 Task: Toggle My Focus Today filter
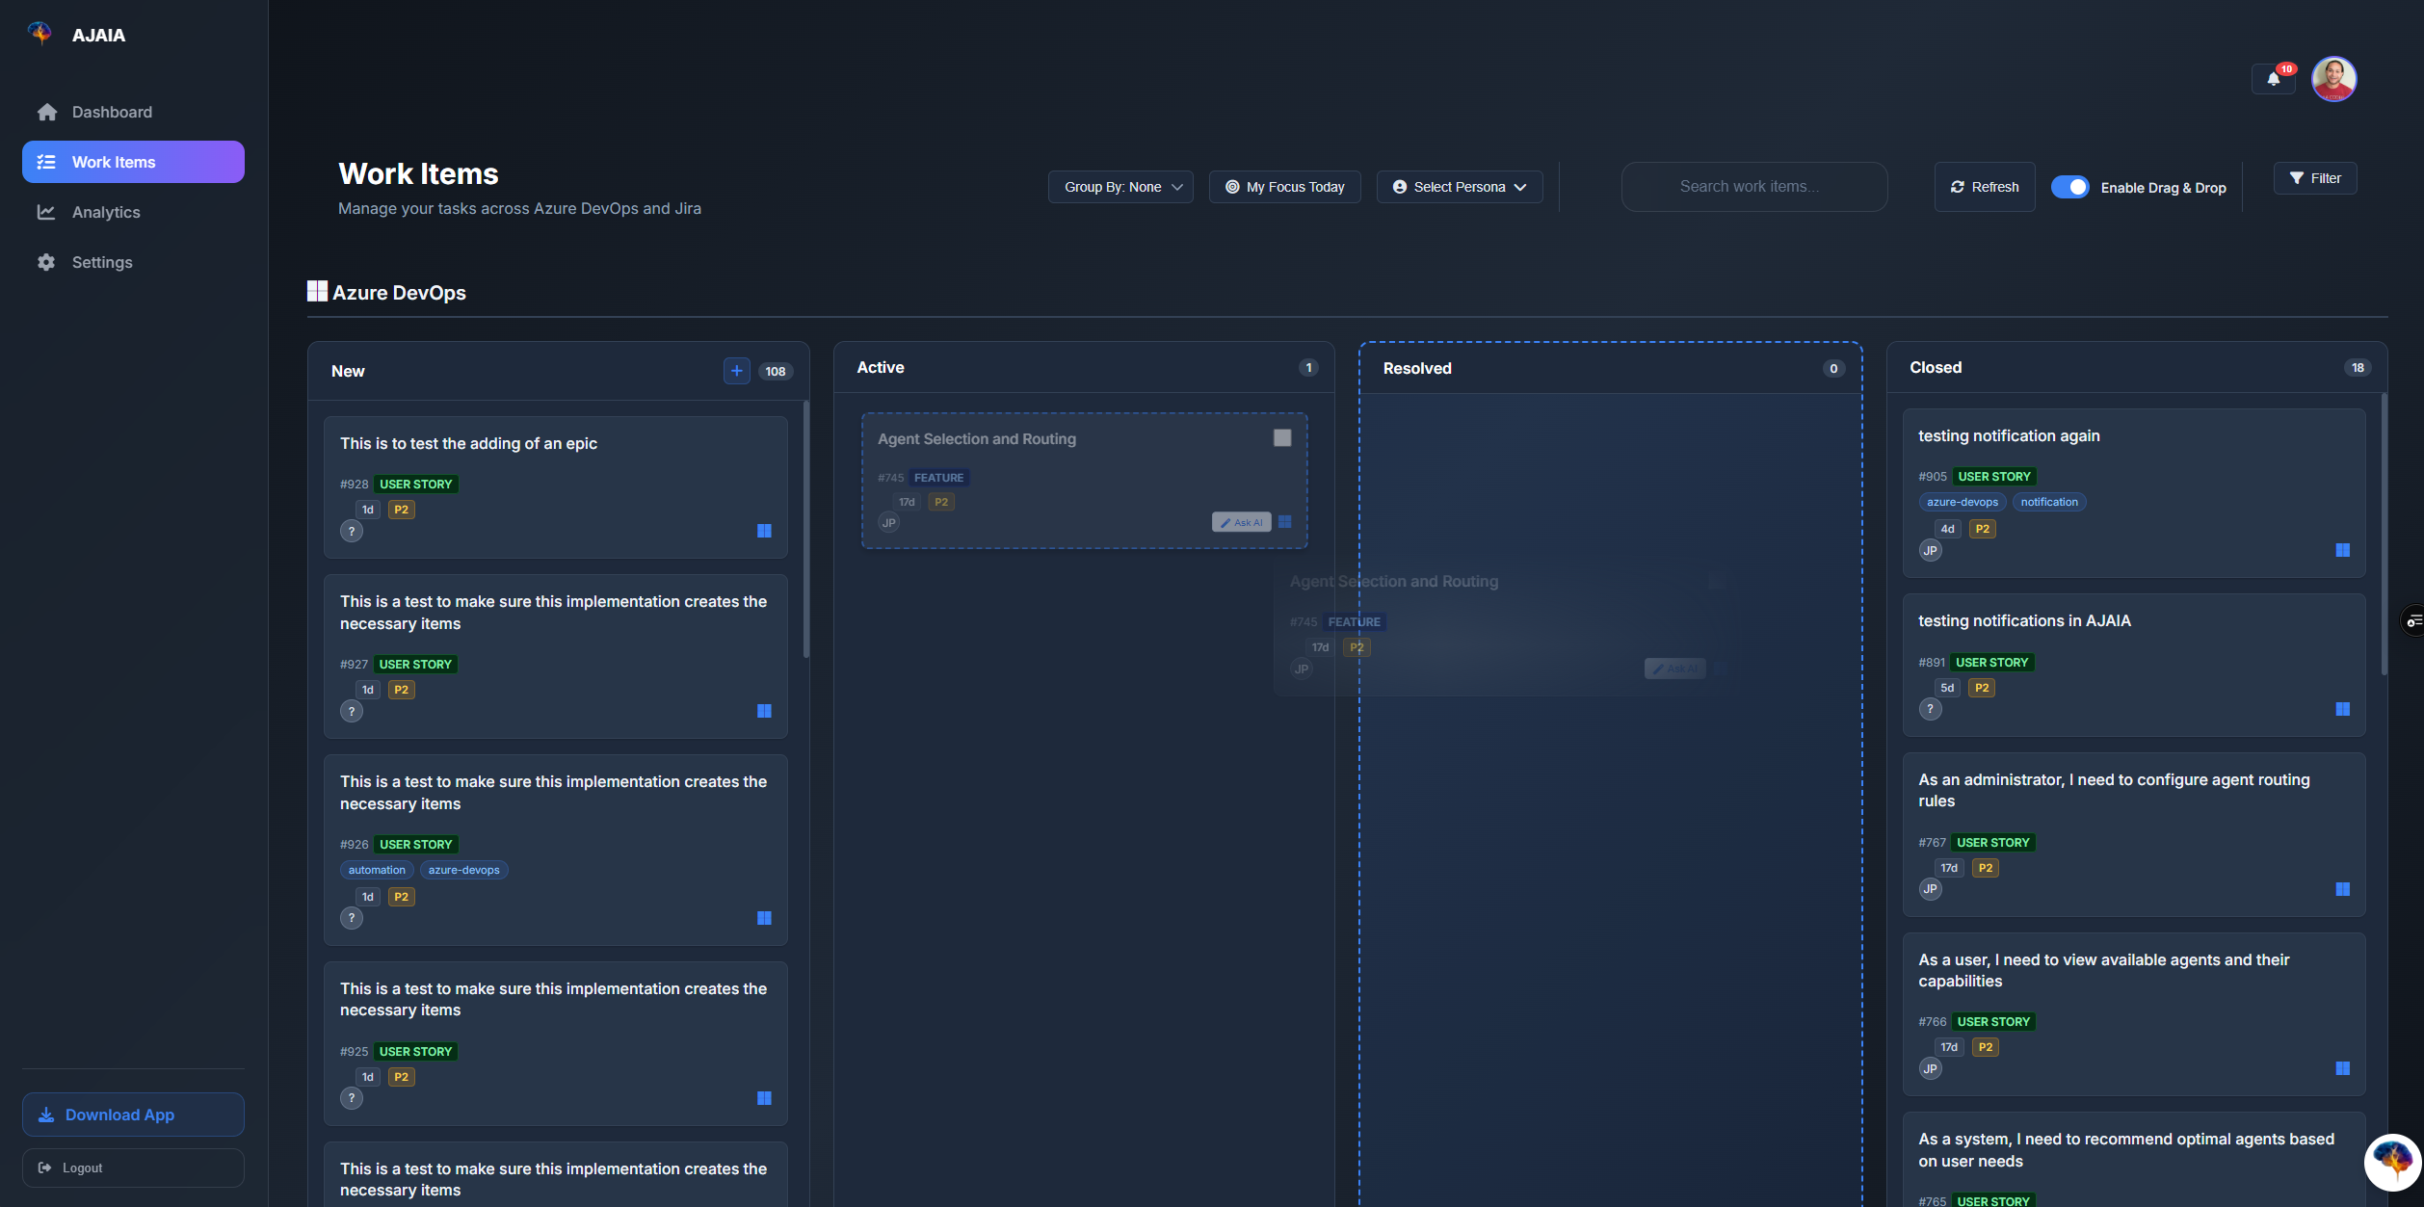(1284, 187)
